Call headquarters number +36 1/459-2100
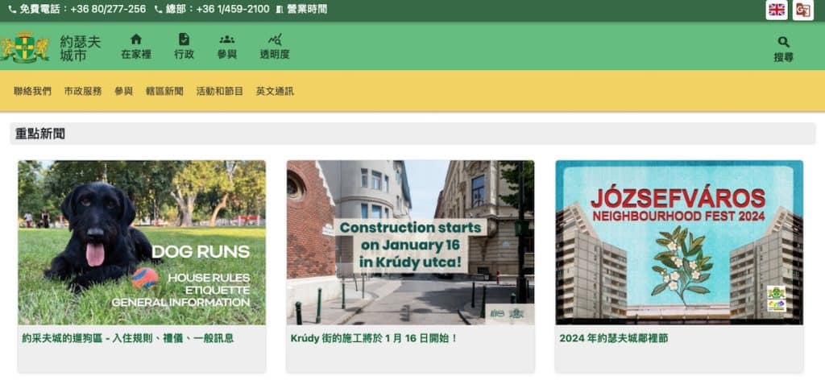Image resolution: width=825 pixels, height=384 pixels. 233,9
